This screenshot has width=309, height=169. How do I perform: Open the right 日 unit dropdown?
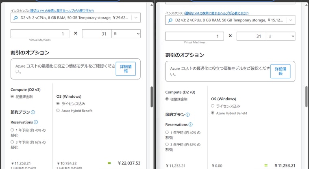tap(281, 36)
